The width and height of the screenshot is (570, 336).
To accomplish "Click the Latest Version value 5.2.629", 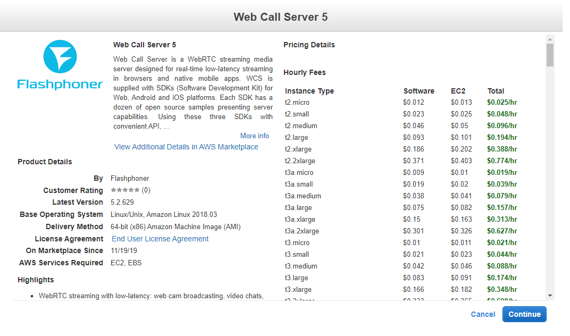I will click(x=122, y=203).
